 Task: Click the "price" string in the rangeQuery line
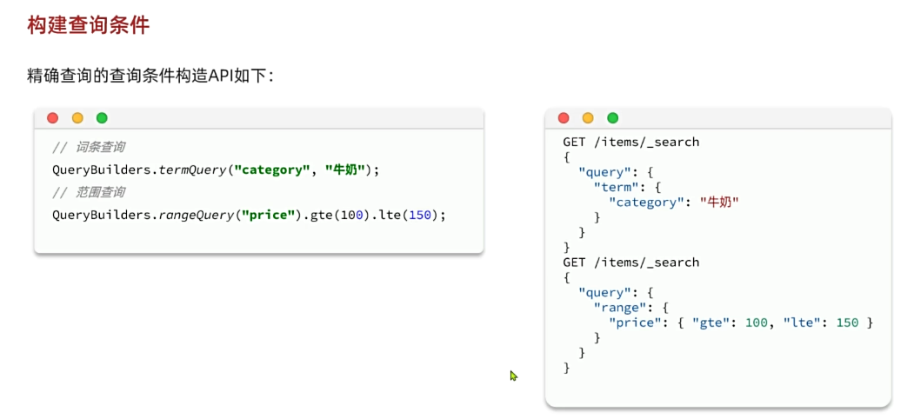268,215
